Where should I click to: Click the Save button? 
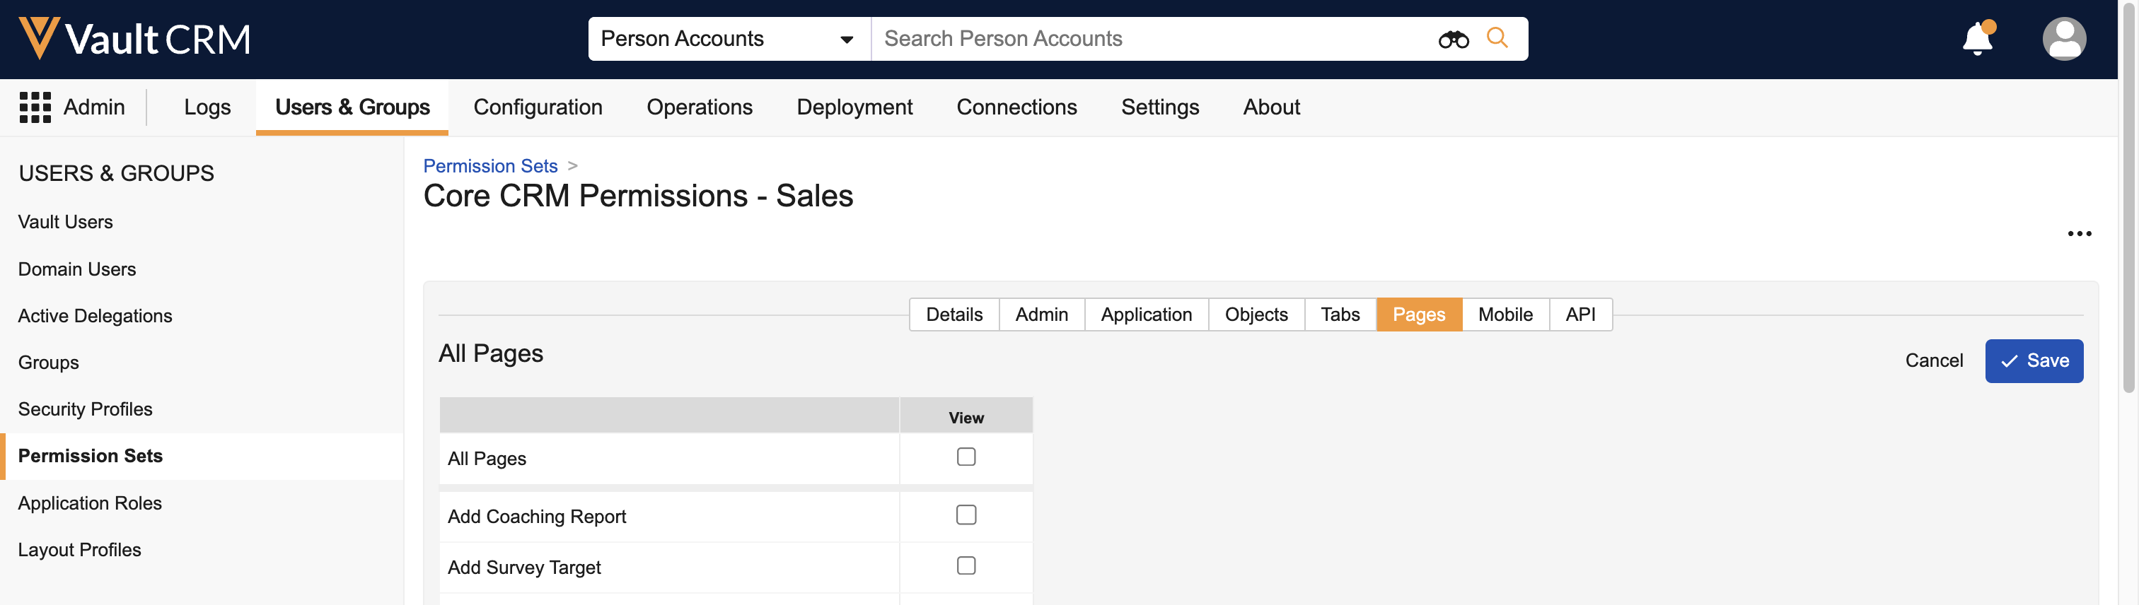(2033, 361)
